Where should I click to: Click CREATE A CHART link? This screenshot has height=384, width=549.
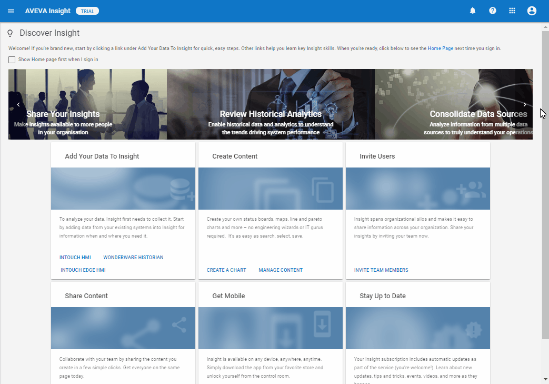pos(226,270)
